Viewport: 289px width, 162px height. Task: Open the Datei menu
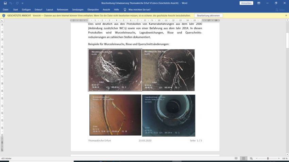5,9
